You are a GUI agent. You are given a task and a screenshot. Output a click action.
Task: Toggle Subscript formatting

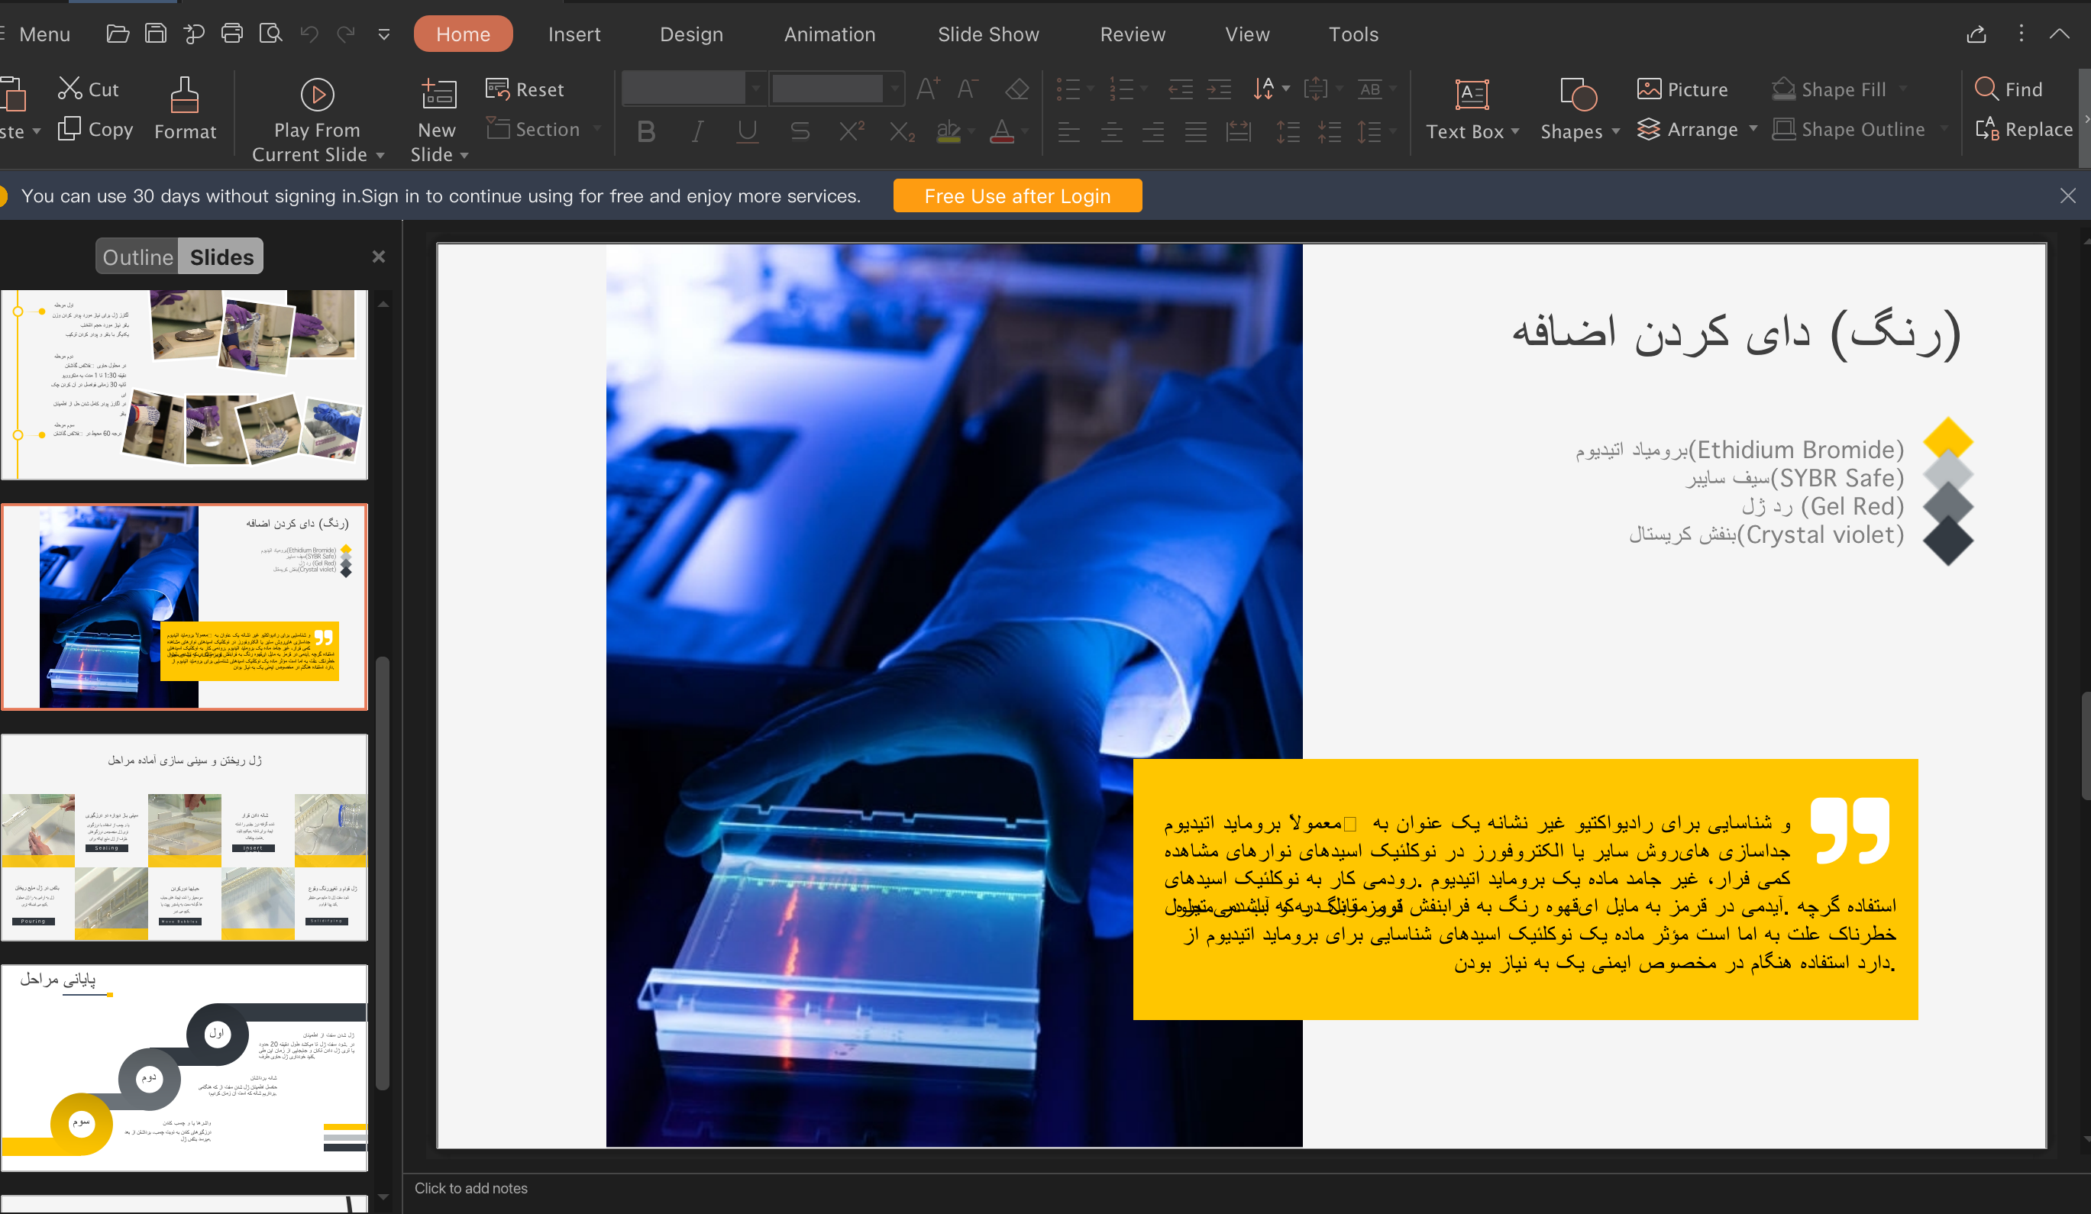pyautogui.click(x=902, y=131)
